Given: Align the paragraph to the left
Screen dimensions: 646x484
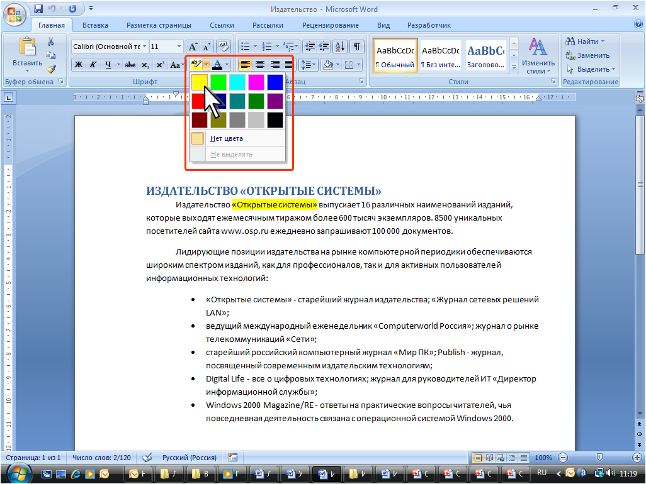Looking at the screenshot, I should [x=245, y=65].
